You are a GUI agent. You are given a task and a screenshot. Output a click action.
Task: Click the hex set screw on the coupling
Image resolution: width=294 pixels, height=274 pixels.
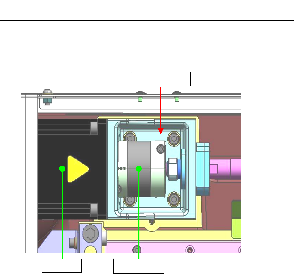click(x=160, y=149)
